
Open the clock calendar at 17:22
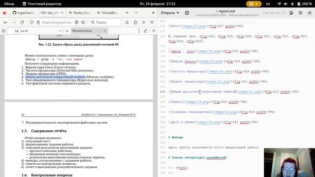click(157, 3)
